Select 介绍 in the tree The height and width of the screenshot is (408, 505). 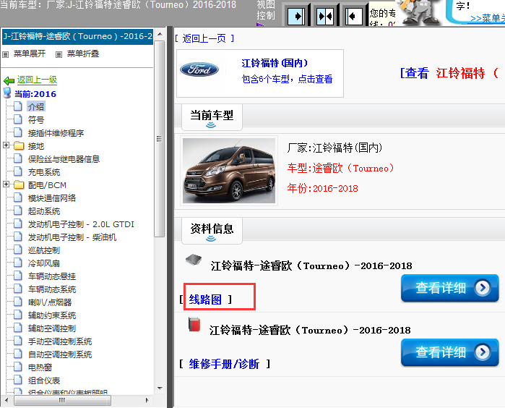click(35, 107)
